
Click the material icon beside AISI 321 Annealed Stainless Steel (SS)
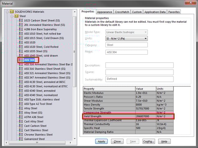coord(21,73)
